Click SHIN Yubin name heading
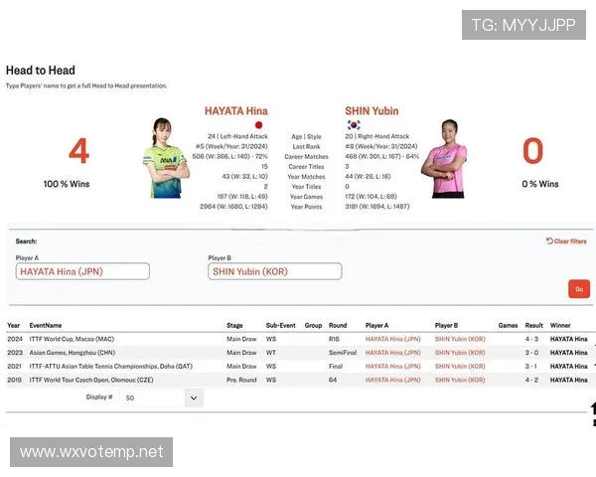 [372, 111]
